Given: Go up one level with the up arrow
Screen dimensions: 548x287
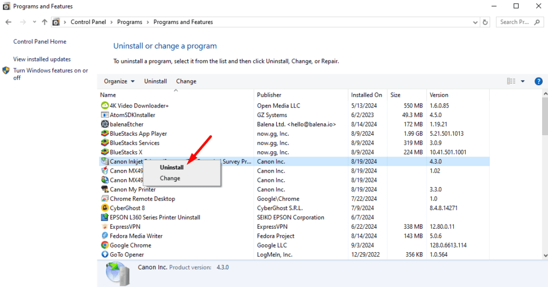Looking at the screenshot, I should (x=44, y=22).
